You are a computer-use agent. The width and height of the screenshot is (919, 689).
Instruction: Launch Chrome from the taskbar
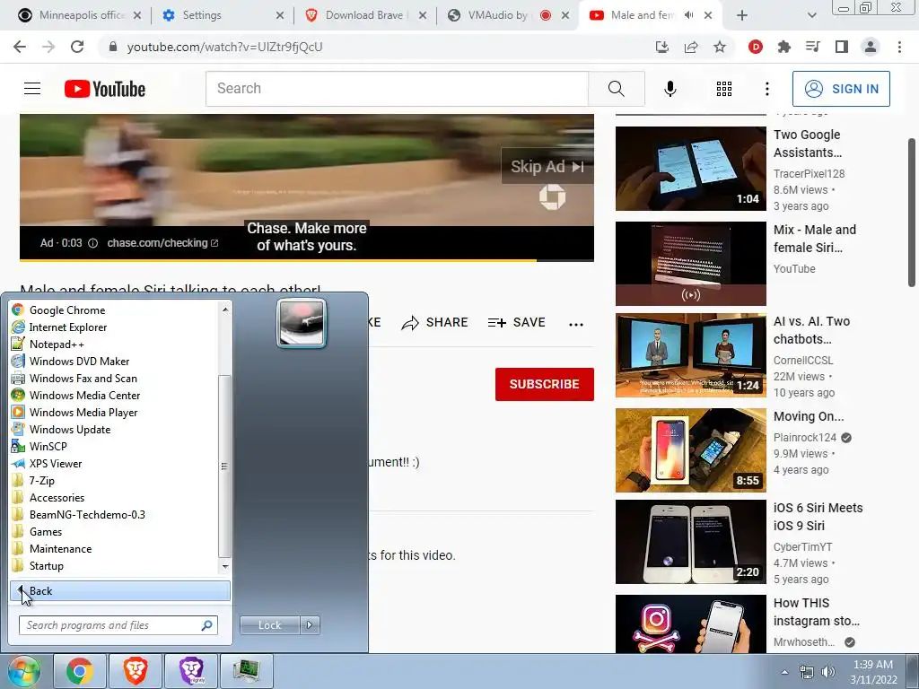80,671
